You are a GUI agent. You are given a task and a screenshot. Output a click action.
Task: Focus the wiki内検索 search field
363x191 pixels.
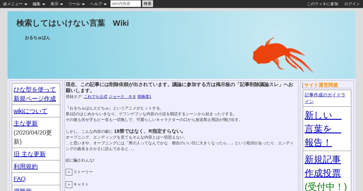pos(126,4)
